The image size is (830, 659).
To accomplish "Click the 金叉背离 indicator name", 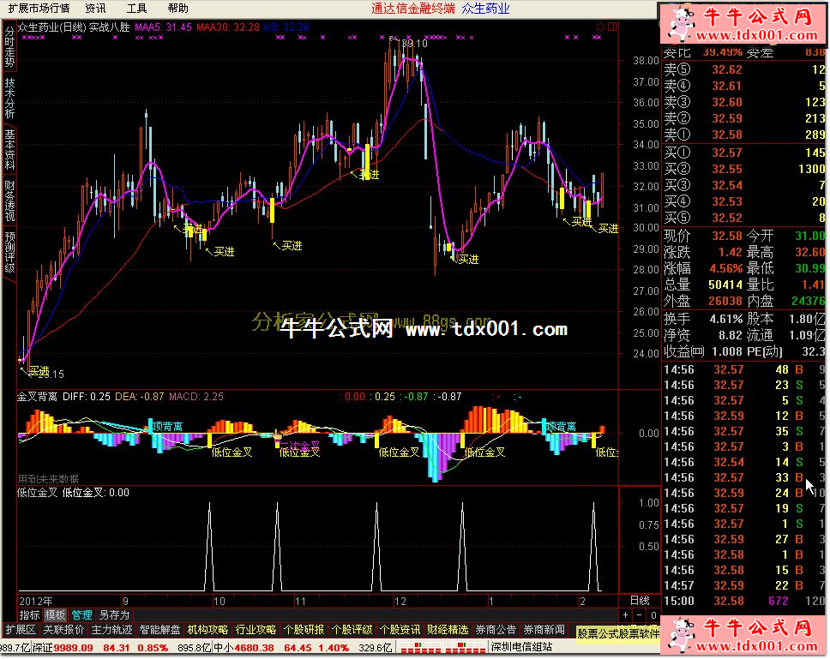I will click(37, 397).
